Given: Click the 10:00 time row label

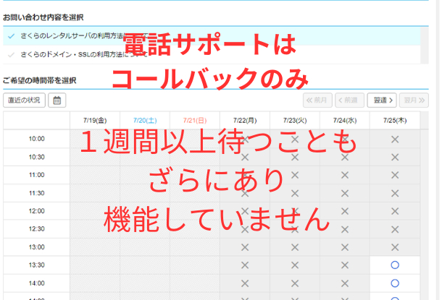Looking at the screenshot, I should coord(37,139).
